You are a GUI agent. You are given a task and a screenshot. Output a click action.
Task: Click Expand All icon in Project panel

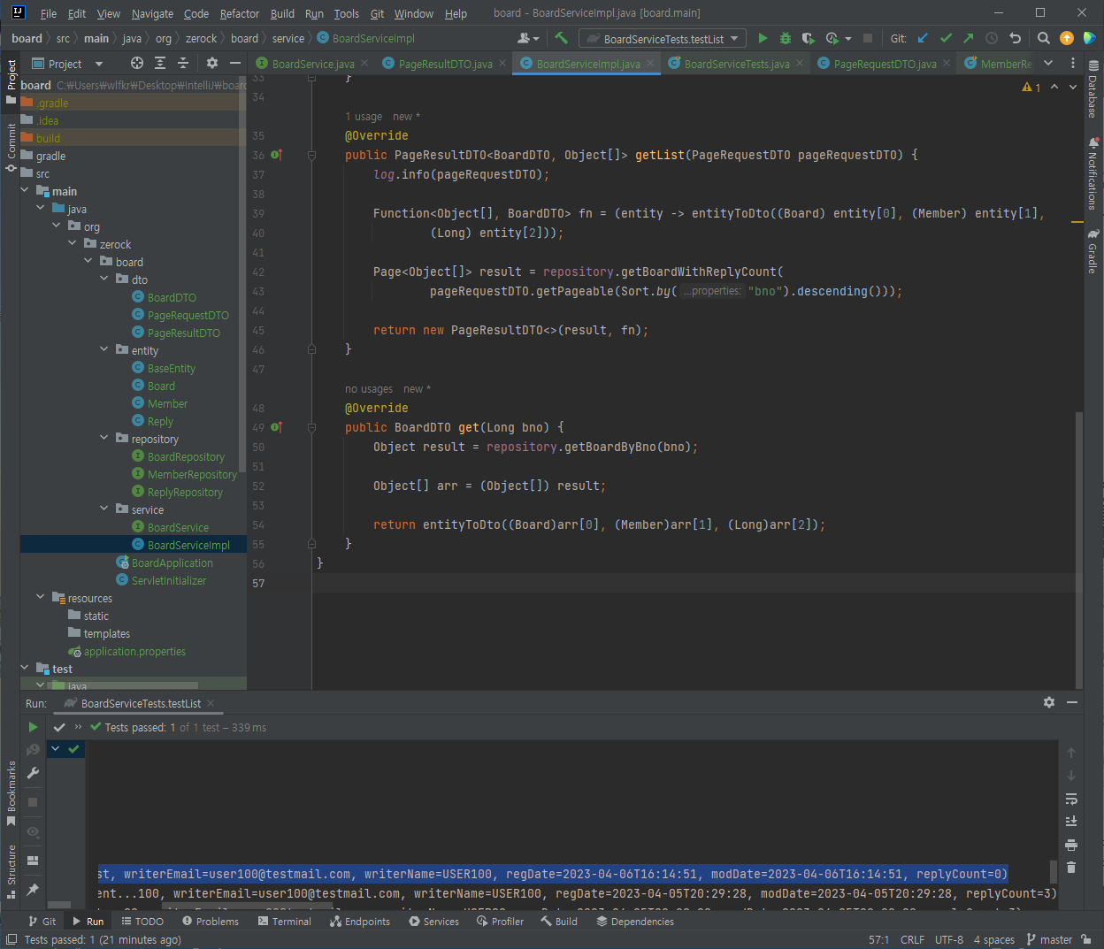point(160,63)
